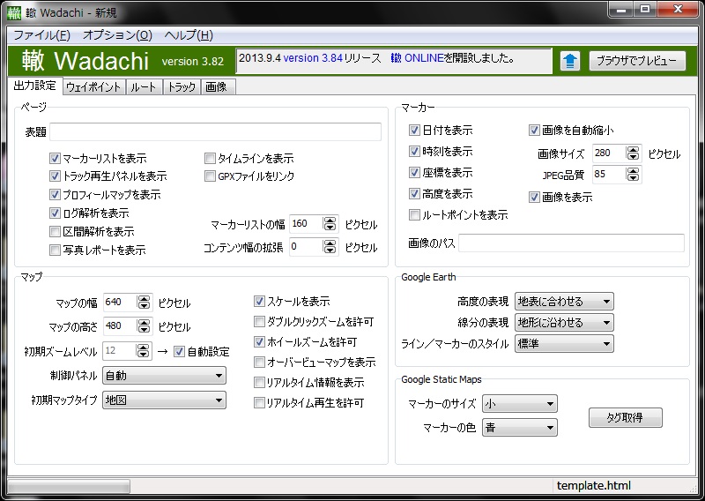Viewport: 705px width, 501px height.
Task: Click the ブラウザでプレビュー button
Action: [637, 61]
